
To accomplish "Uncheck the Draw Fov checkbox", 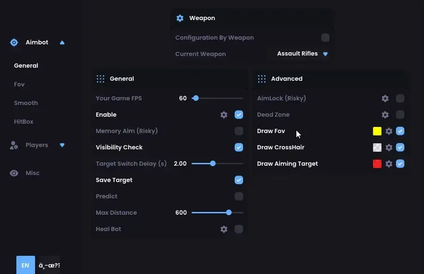I will point(400,131).
